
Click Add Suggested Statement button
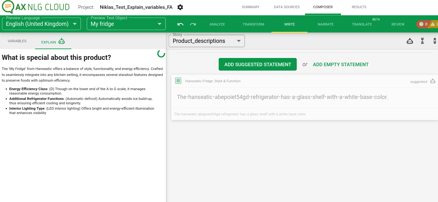click(x=258, y=64)
